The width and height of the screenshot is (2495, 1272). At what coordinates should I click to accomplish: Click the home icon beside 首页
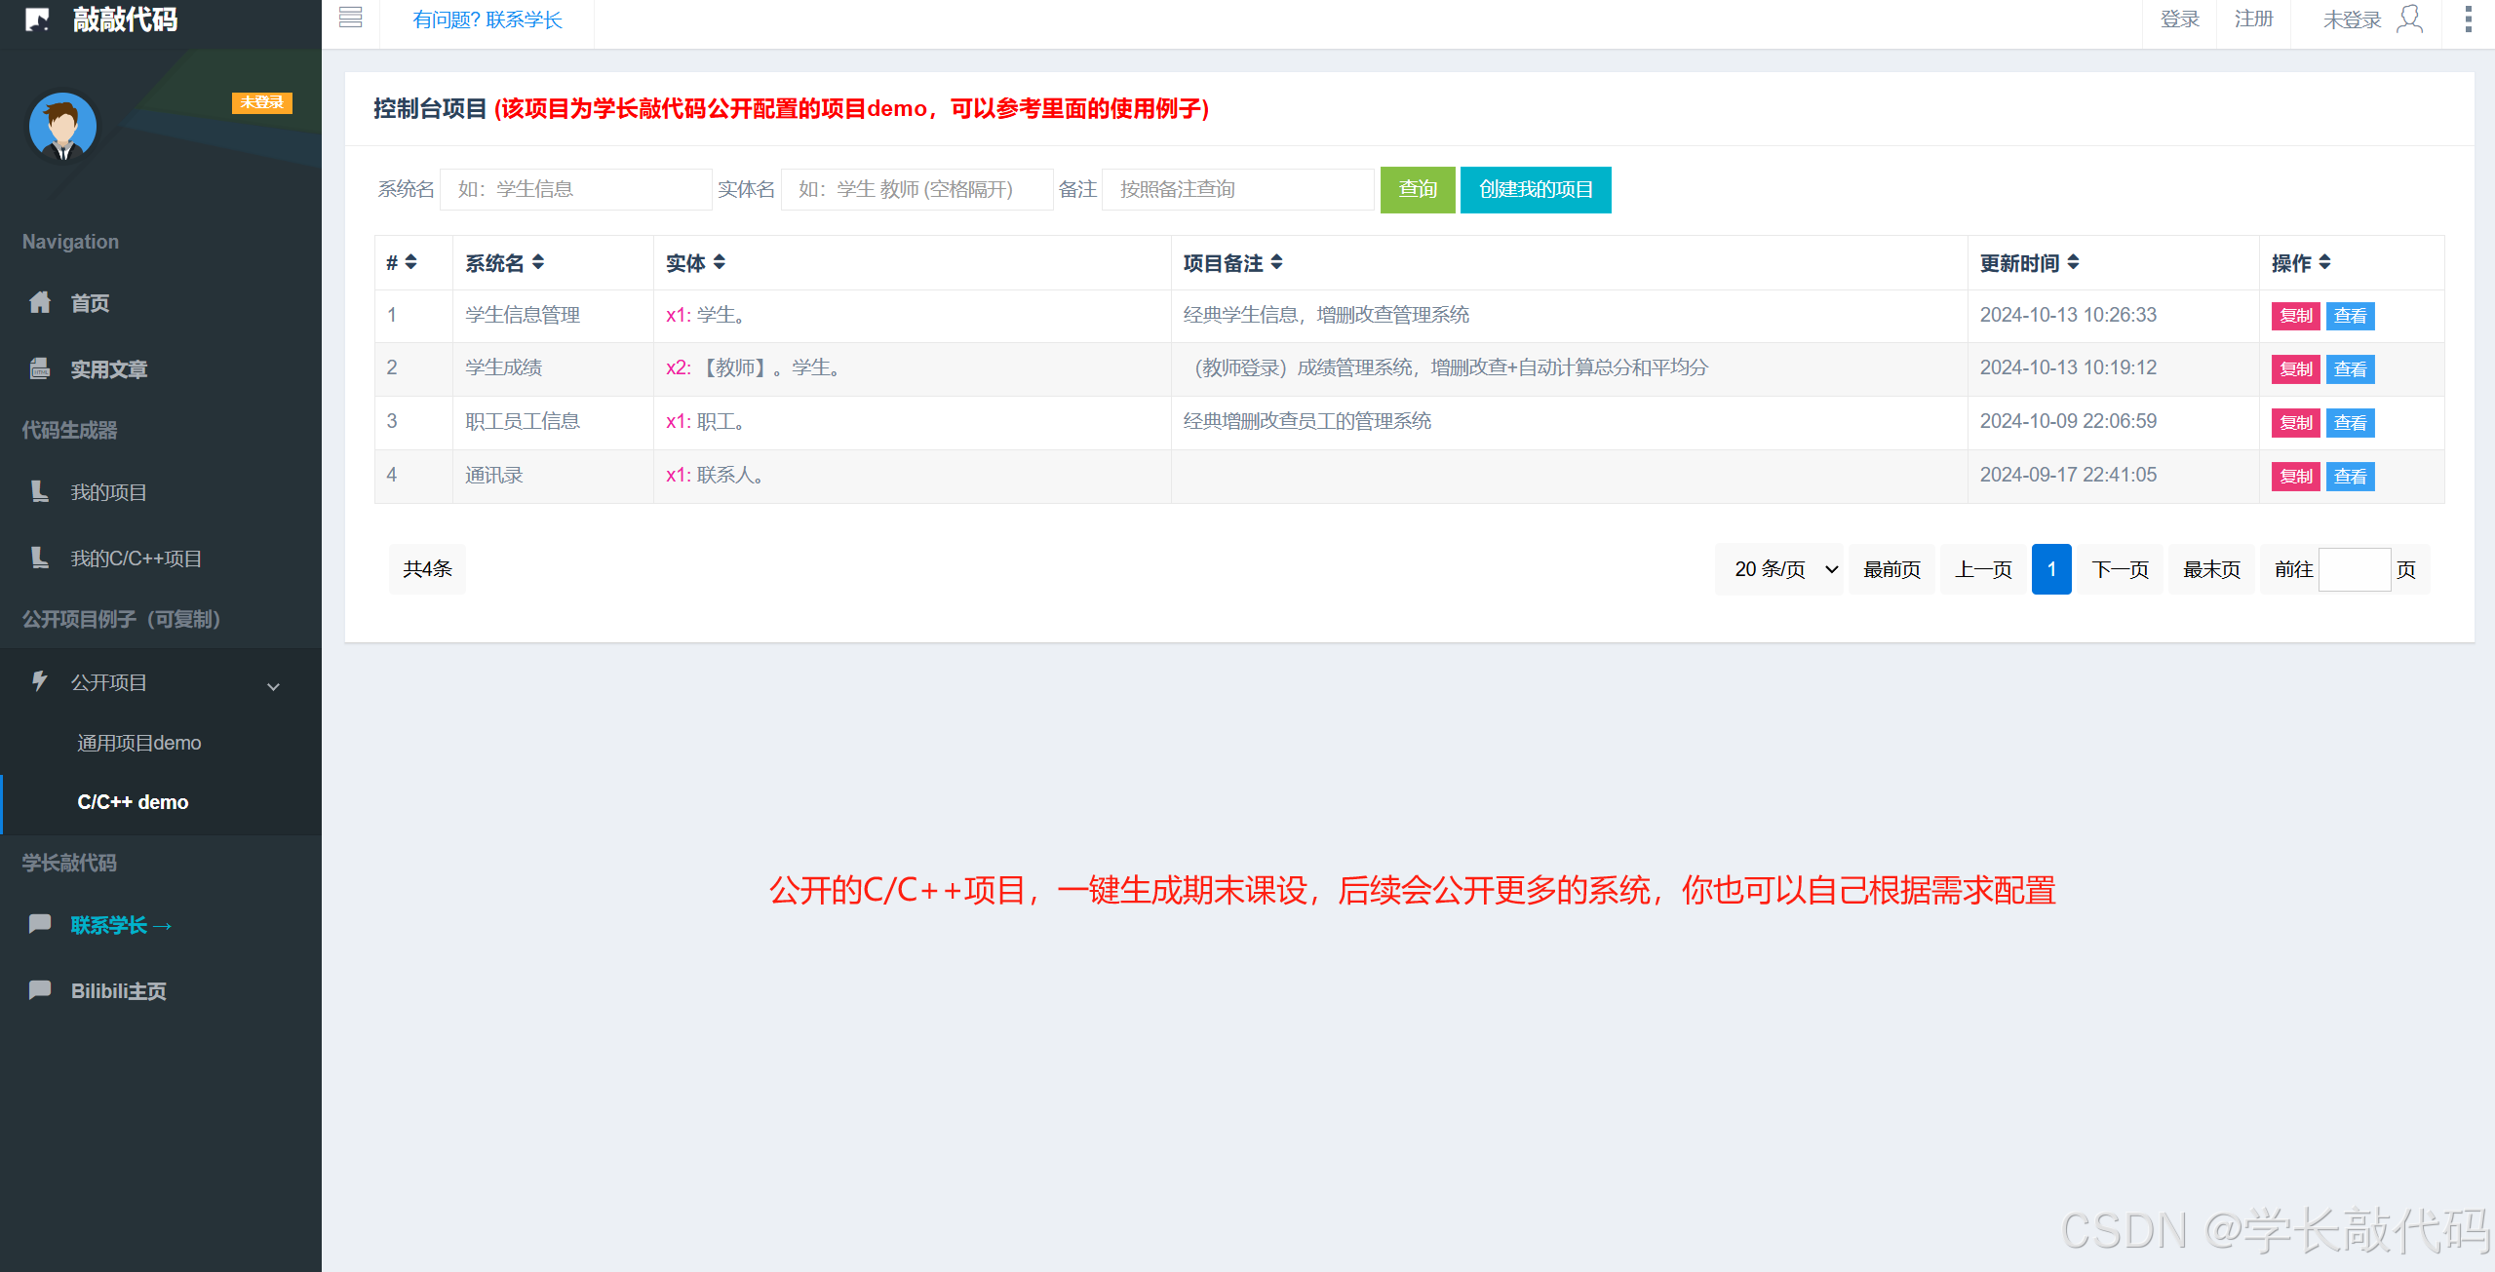coord(40,302)
